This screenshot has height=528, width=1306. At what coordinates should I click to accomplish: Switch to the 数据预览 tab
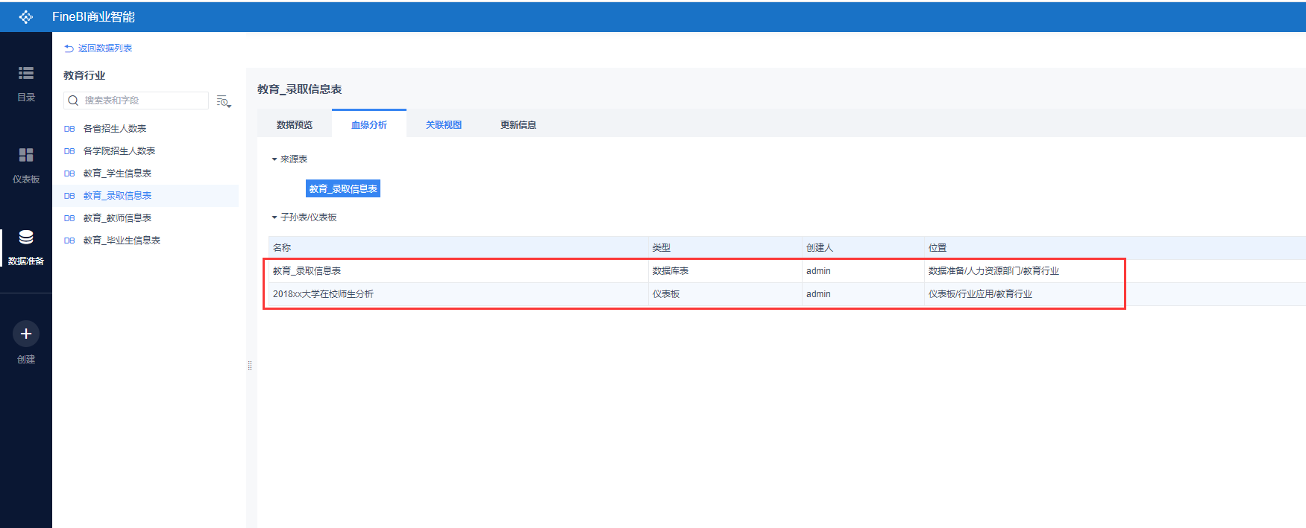(x=295, y=124)
